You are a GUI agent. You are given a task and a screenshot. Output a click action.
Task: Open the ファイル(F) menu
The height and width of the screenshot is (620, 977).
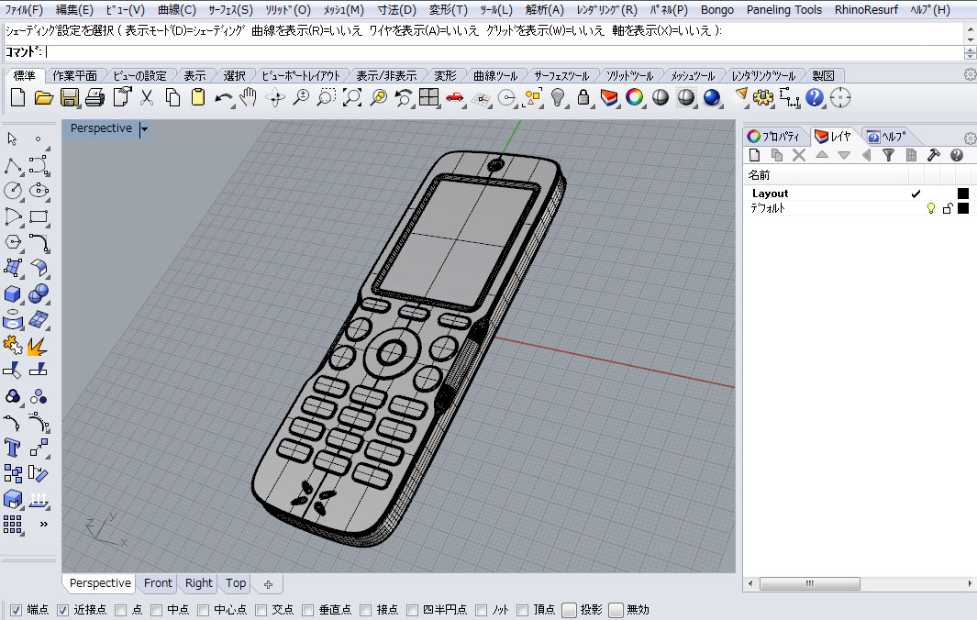pyautogui.click(x=24, y=10)
